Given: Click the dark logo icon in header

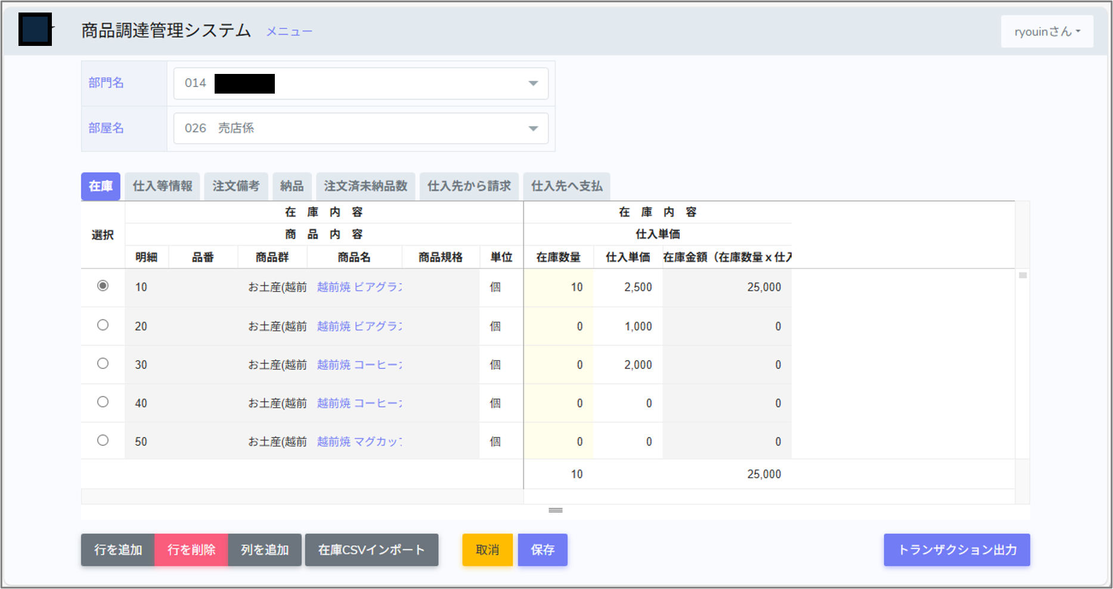Looking at the screenshot, I should (35, 29).
